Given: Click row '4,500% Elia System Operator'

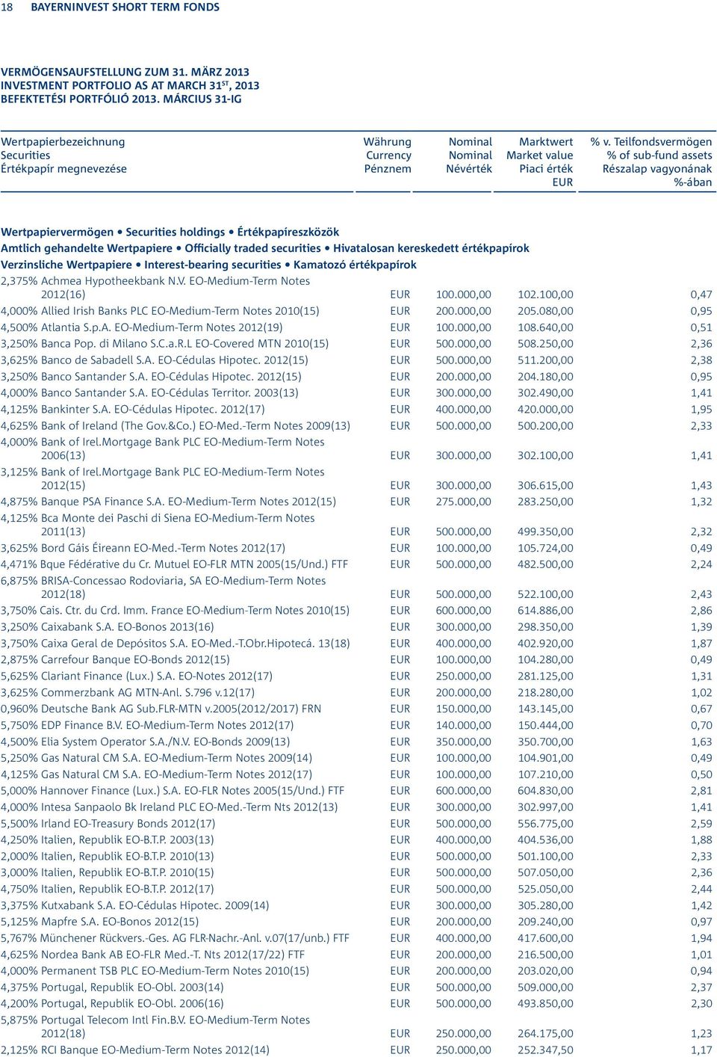Looking at the screenshot, I should tap(356, 742).
